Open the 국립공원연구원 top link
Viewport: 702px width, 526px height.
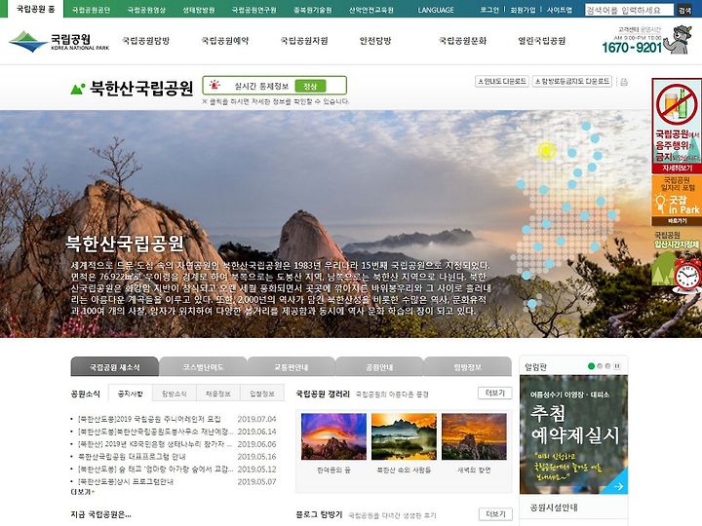[x=253, y=10]
